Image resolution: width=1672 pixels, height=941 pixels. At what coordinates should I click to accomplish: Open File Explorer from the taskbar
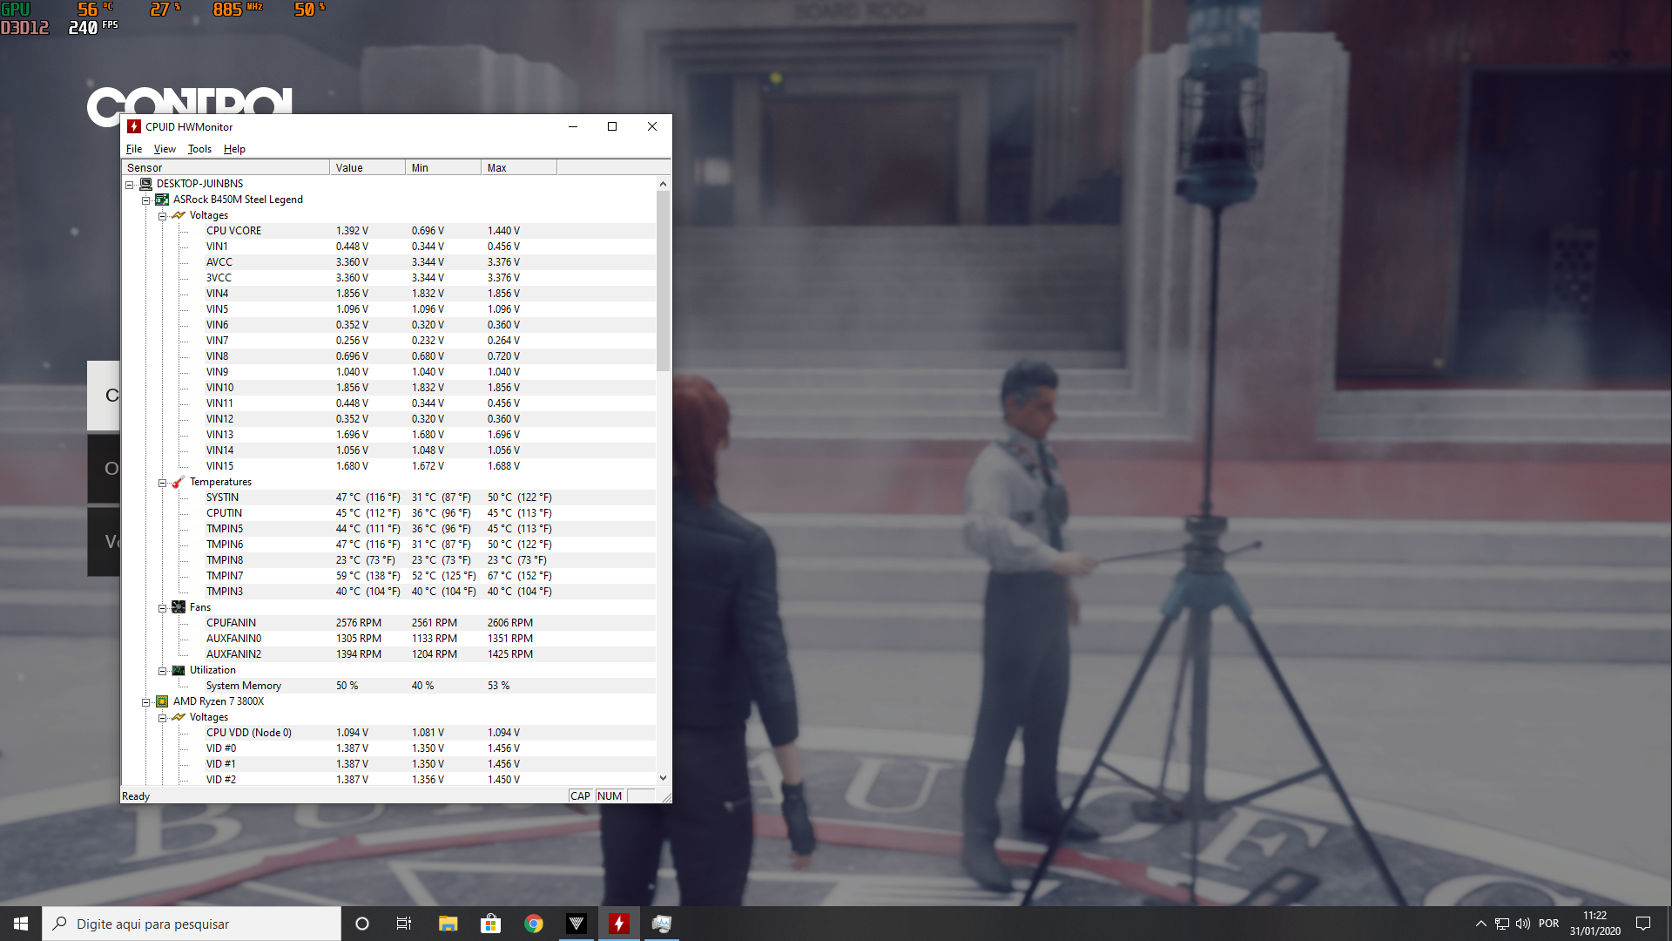448,924
